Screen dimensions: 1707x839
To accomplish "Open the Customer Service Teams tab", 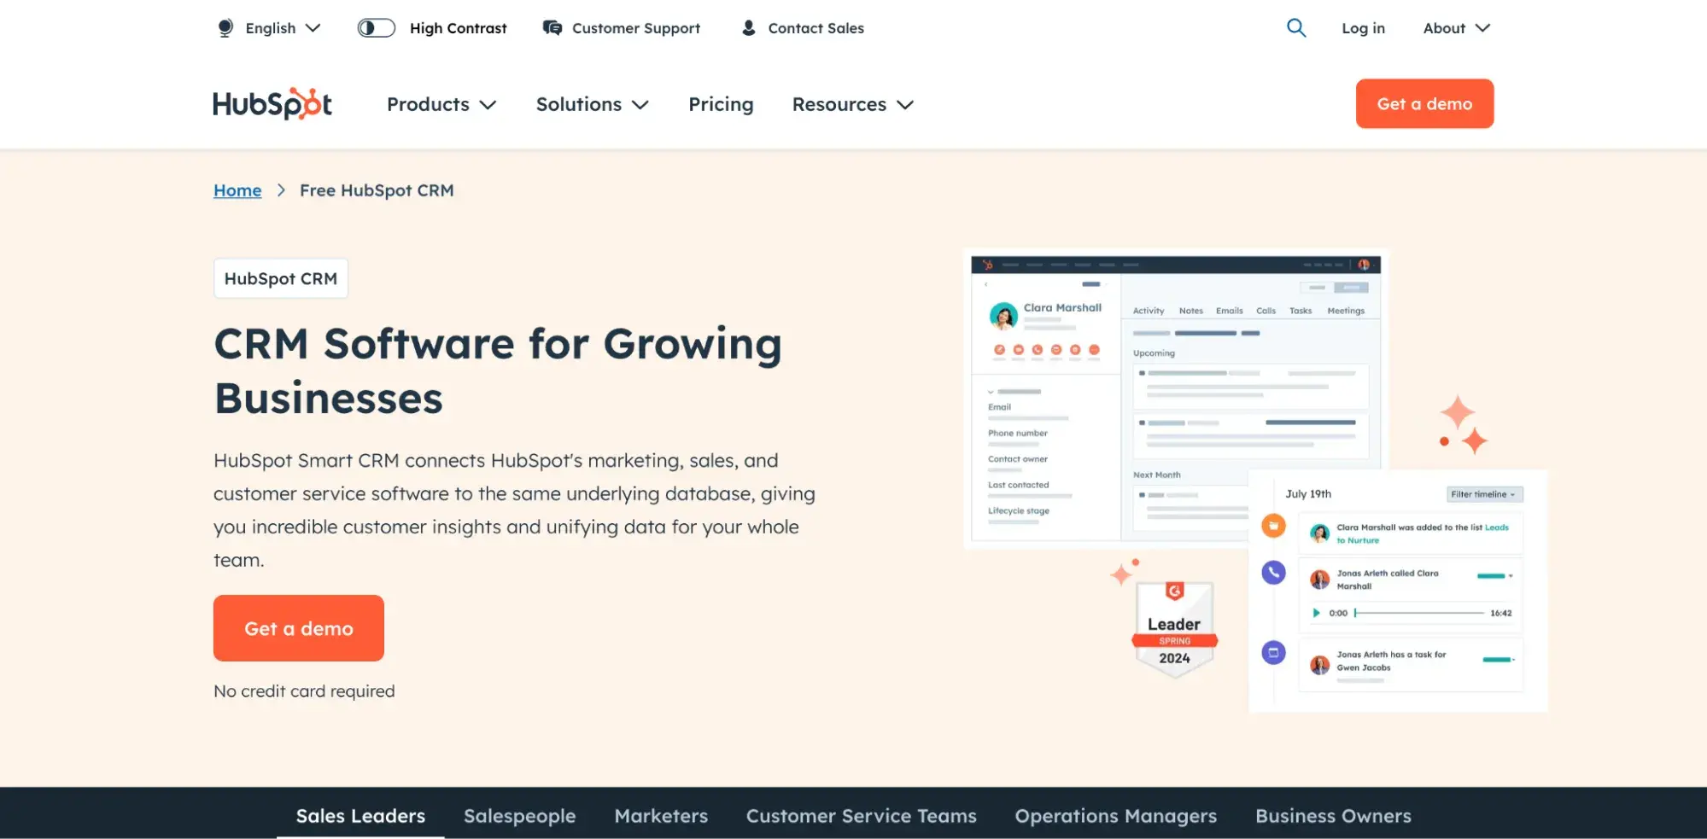I will click(x=861, y=816).
